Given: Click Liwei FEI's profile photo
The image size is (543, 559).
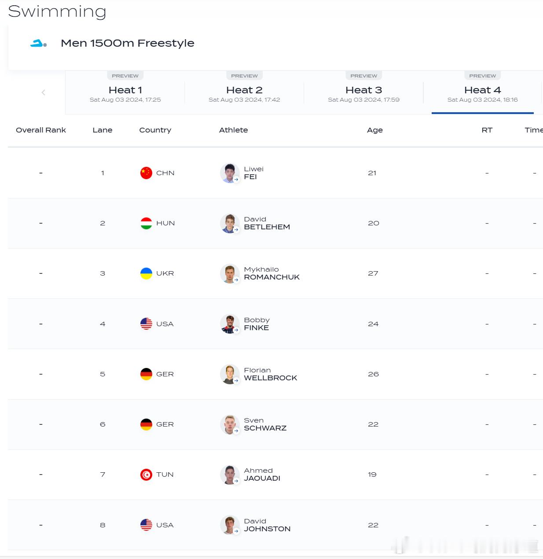Looking at the screenshot, I should point(229,173).
